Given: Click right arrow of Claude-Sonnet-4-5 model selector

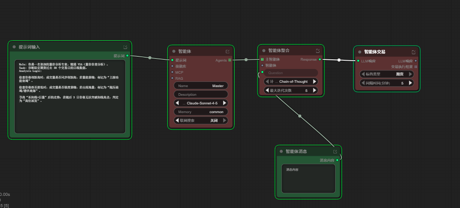Looking at the screenshot, I should click(x=225, y=103).
